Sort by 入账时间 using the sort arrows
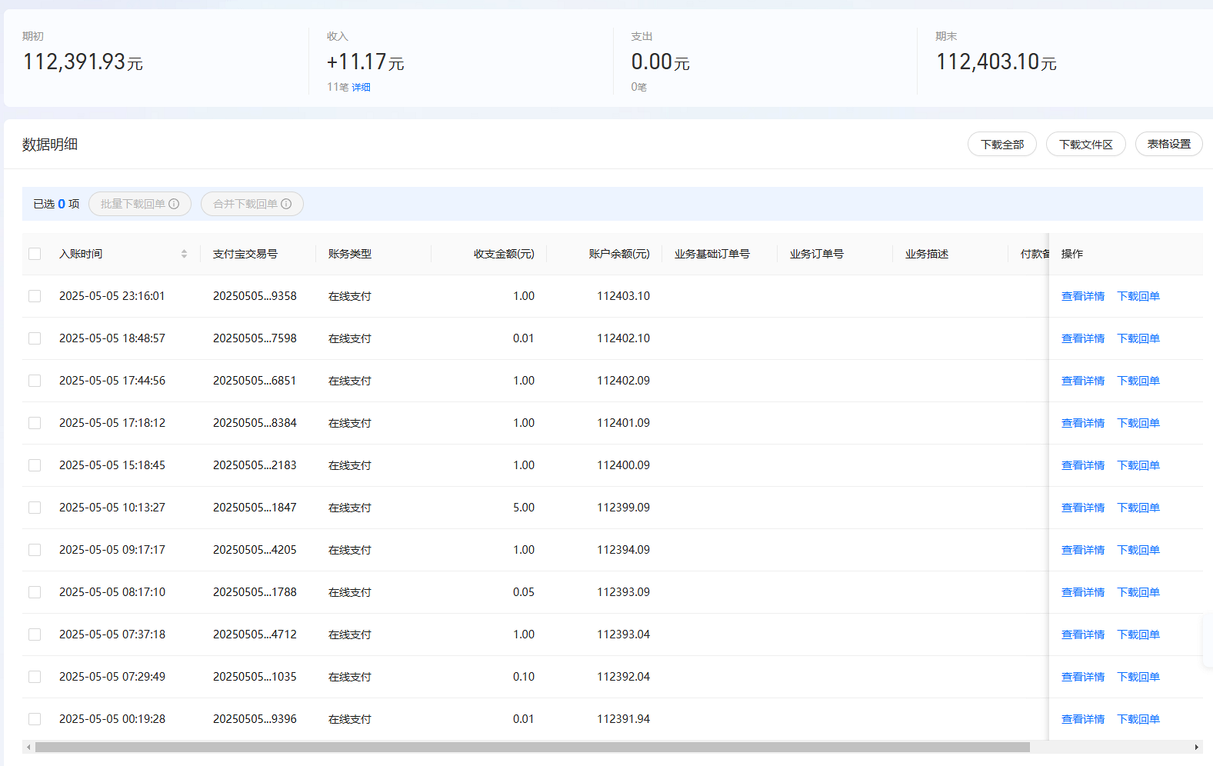1213x766 pixels. [184, 254]
